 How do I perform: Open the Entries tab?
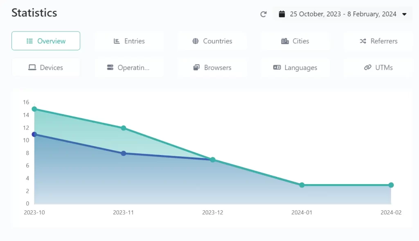[x=129, y=41]
